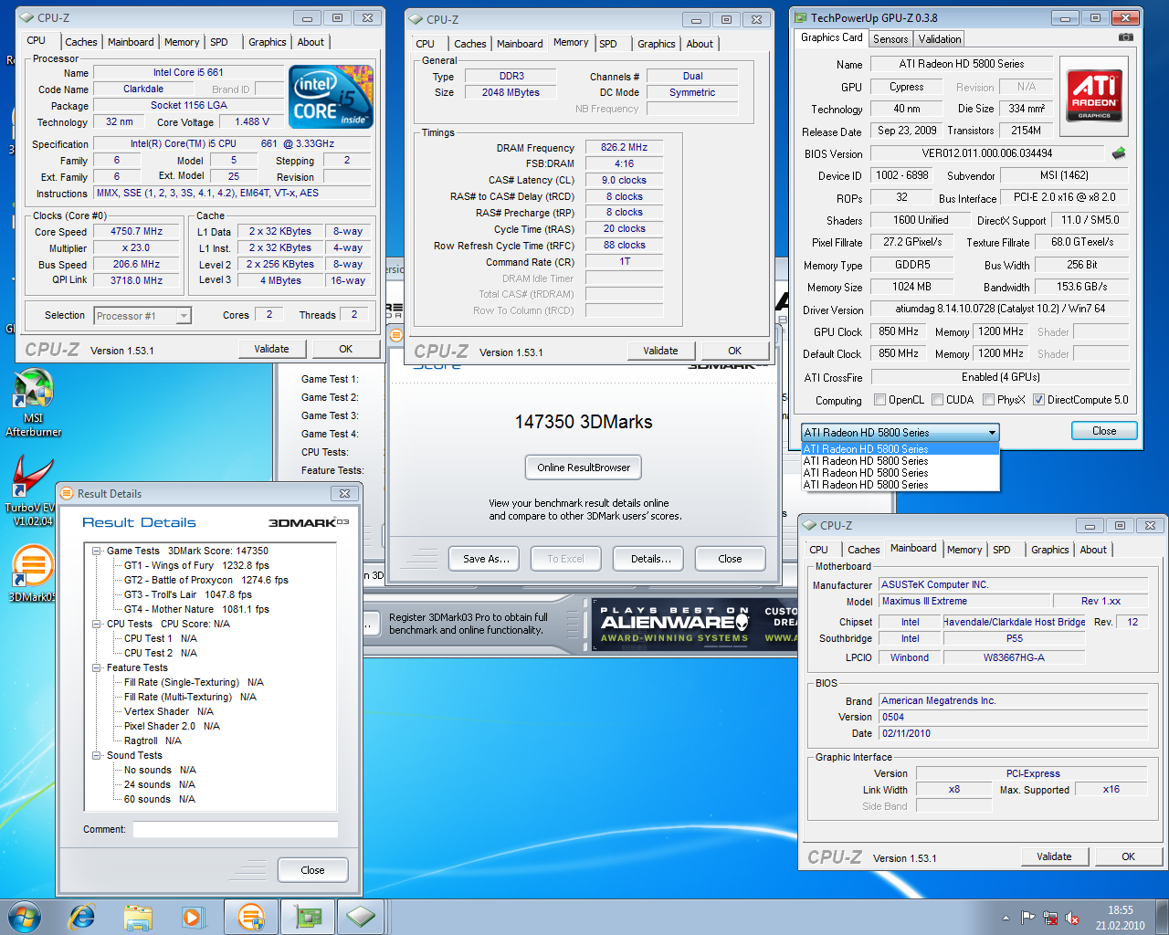Screen dimensions: 1169x935
Task: Click Mainboard model 'Maximus III Extreme' field
Action: point(964,601)
